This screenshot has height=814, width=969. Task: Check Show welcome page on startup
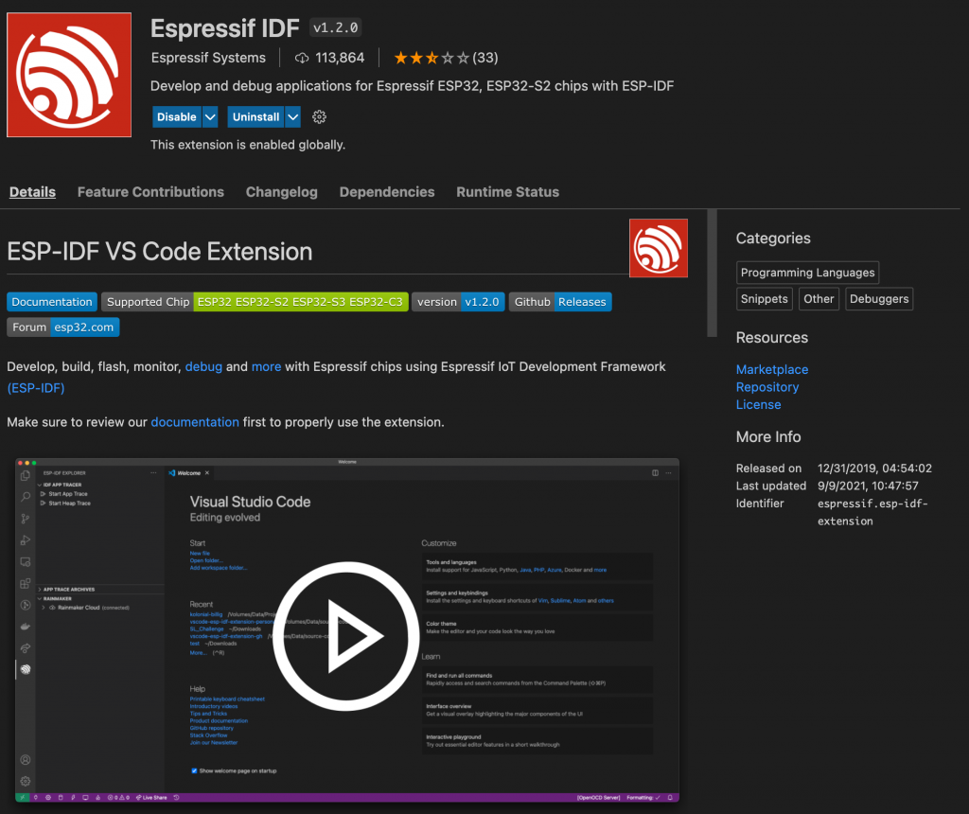pos(193,771)
